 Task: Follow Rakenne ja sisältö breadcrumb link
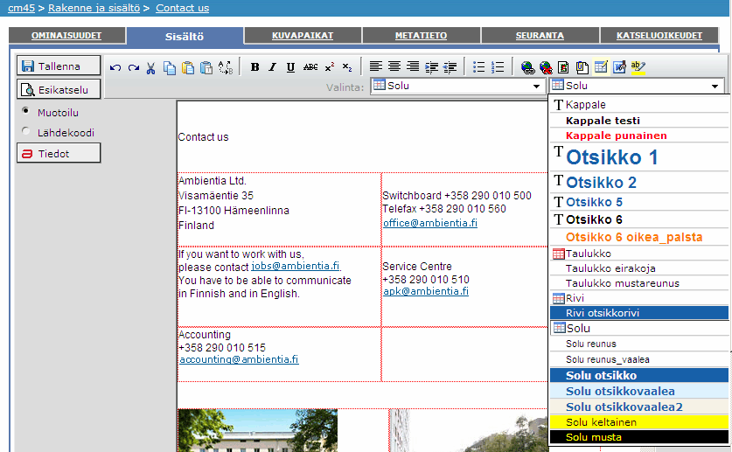coord(94,8)
